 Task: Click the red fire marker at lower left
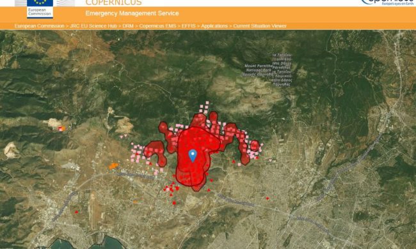(76, 212)
